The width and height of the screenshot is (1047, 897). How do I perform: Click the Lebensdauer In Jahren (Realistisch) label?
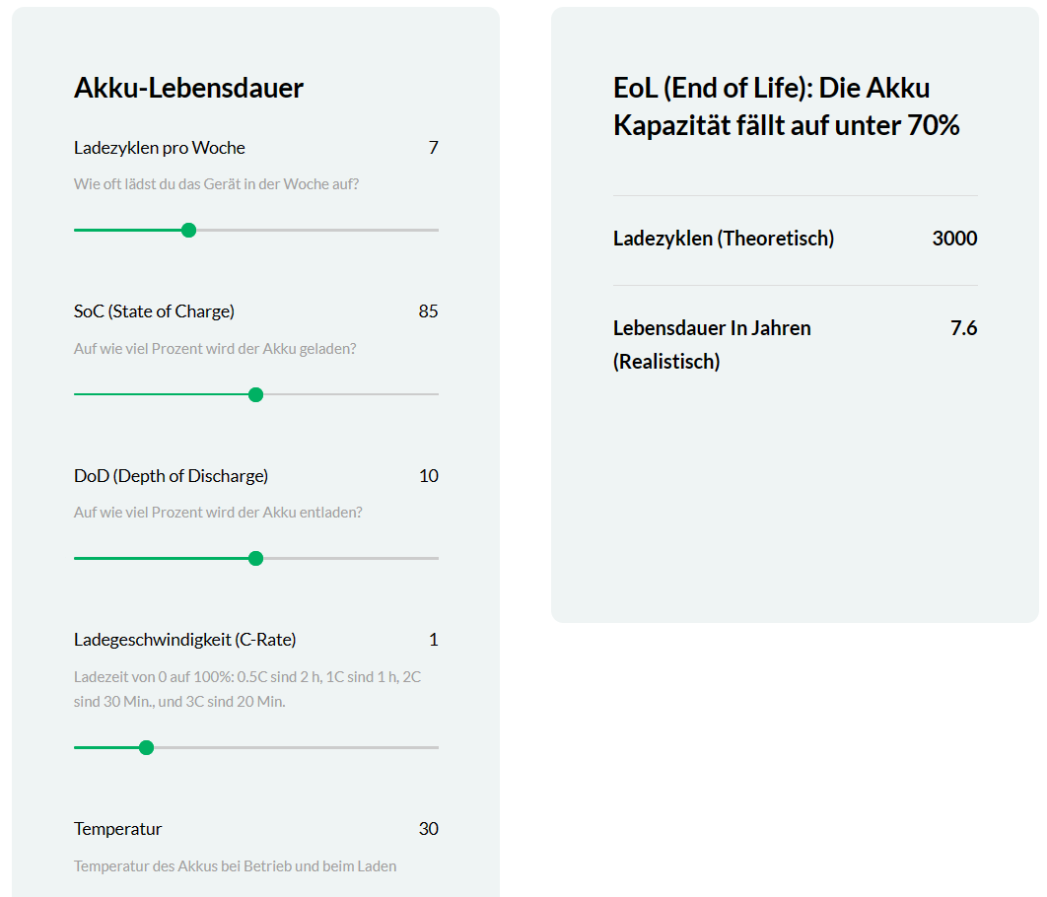point(712,344)
